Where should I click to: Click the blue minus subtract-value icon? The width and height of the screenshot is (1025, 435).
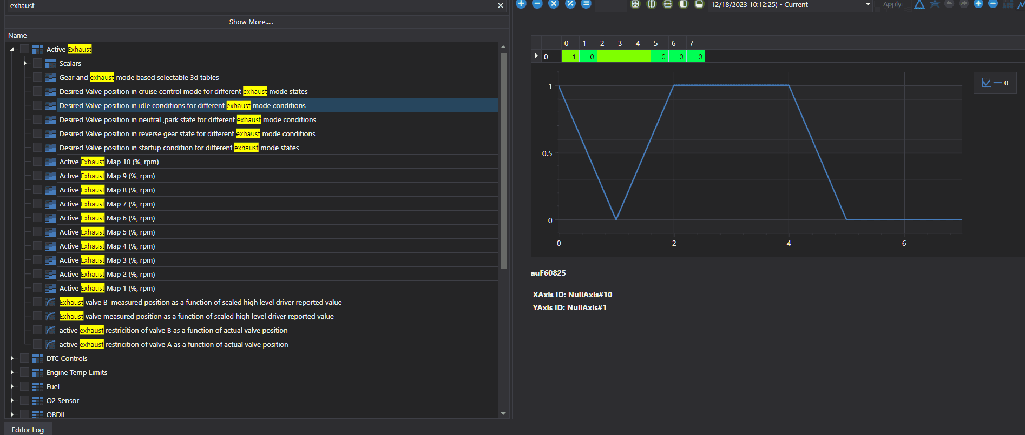click(x=537, y=4)
